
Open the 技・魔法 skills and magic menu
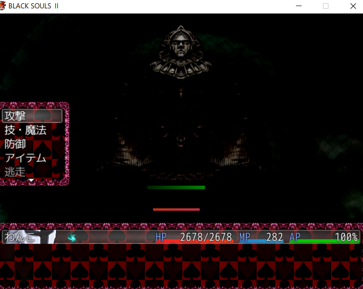click(26, 130)
